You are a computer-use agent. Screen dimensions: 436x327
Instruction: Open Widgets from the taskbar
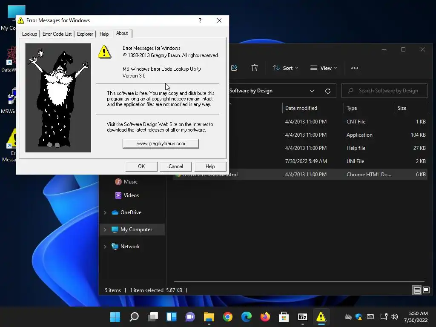pos(171,317)
